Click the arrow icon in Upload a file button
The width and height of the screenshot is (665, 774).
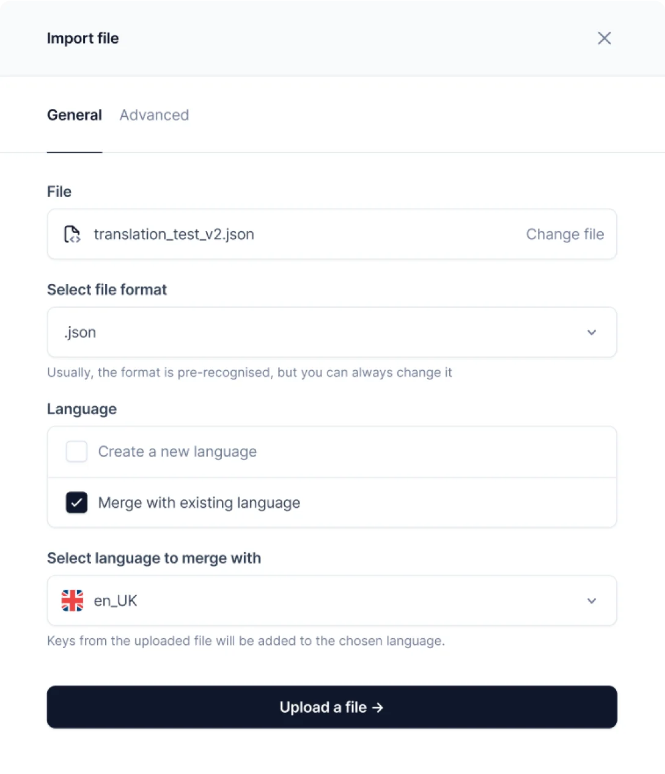pos(378,707)
